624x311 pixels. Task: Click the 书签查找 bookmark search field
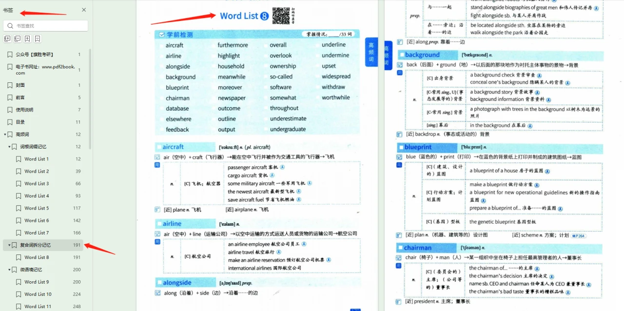pyautogui.click(x=46, y=26)
